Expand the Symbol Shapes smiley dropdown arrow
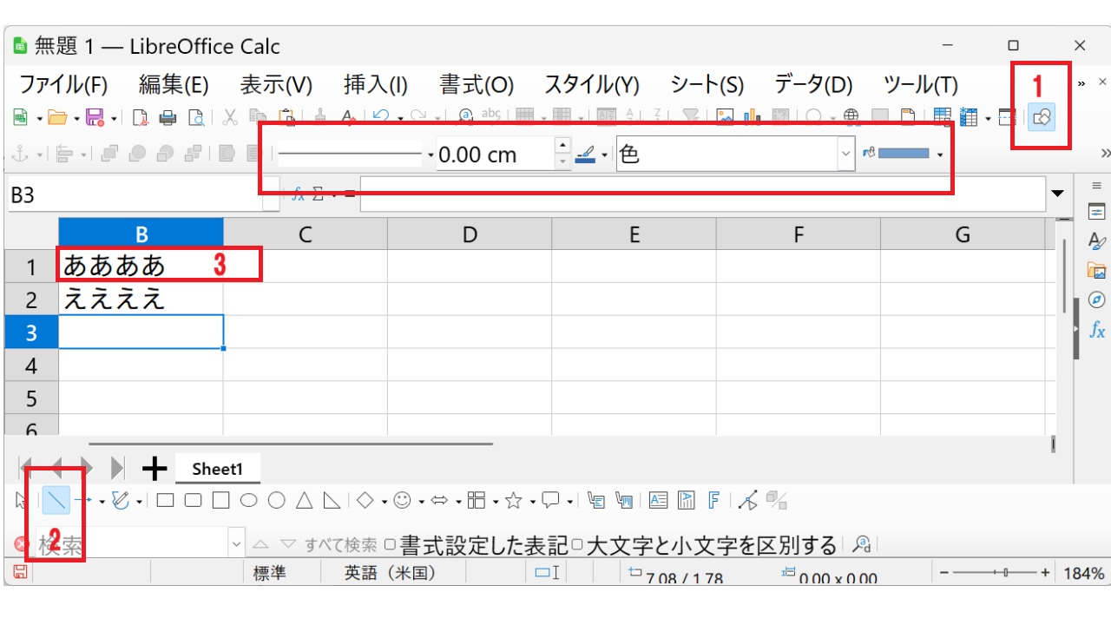This screenshot has width=1111, height=625. point(421,501)
